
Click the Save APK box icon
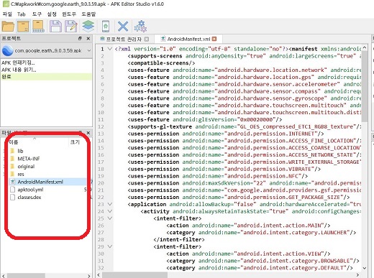[x=23, y=26]
